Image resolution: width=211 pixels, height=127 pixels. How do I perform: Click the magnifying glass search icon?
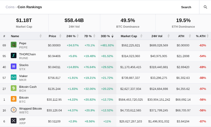pyautogui.click(x=205, y=7)
